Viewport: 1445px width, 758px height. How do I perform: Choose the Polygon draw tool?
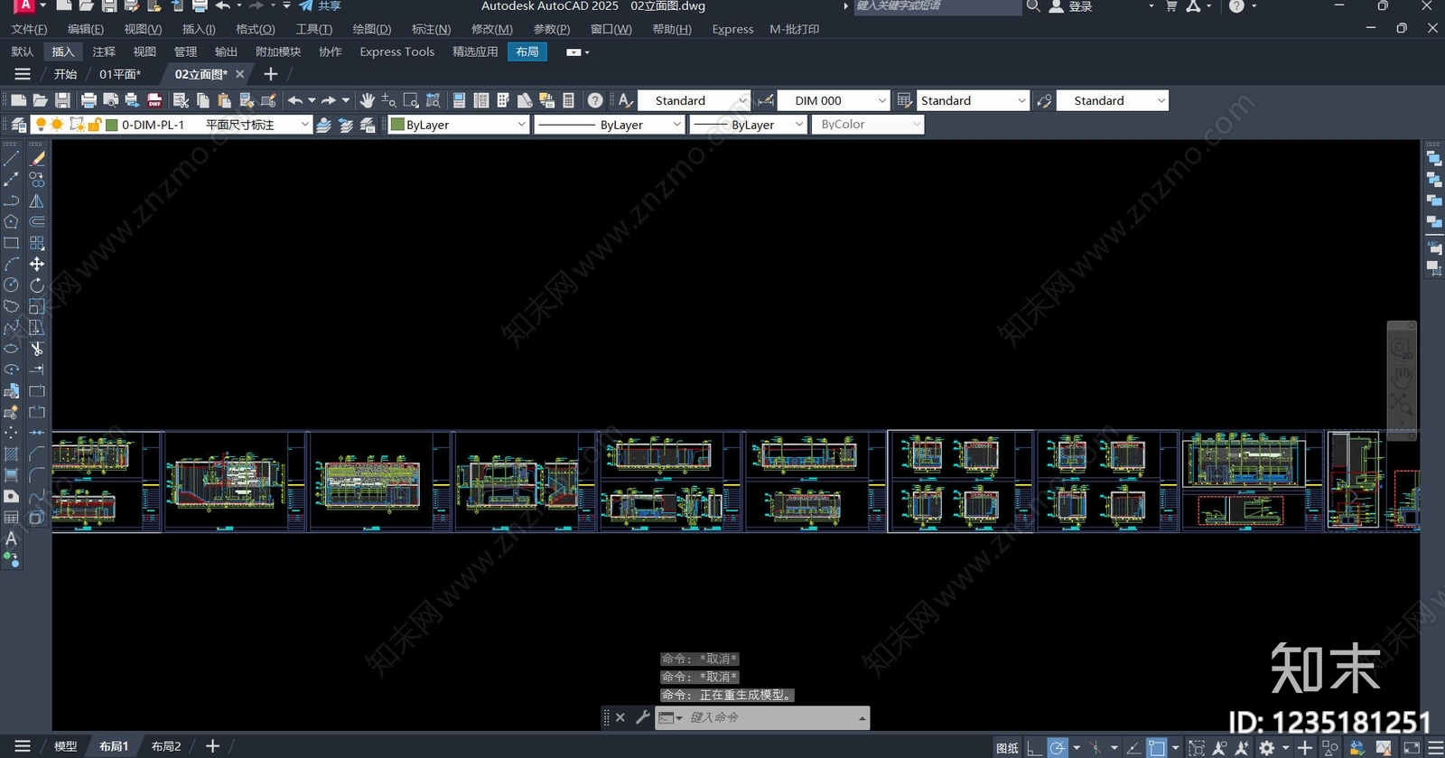pos(11,221)
